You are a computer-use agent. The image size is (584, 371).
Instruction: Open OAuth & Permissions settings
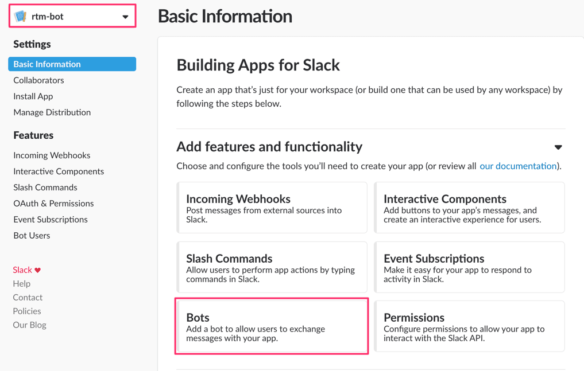[53, 203]
